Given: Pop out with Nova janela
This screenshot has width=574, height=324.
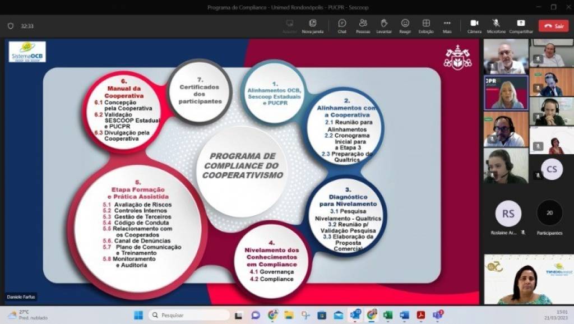Looking at the screenshot, I should click(x=313, y=26).
